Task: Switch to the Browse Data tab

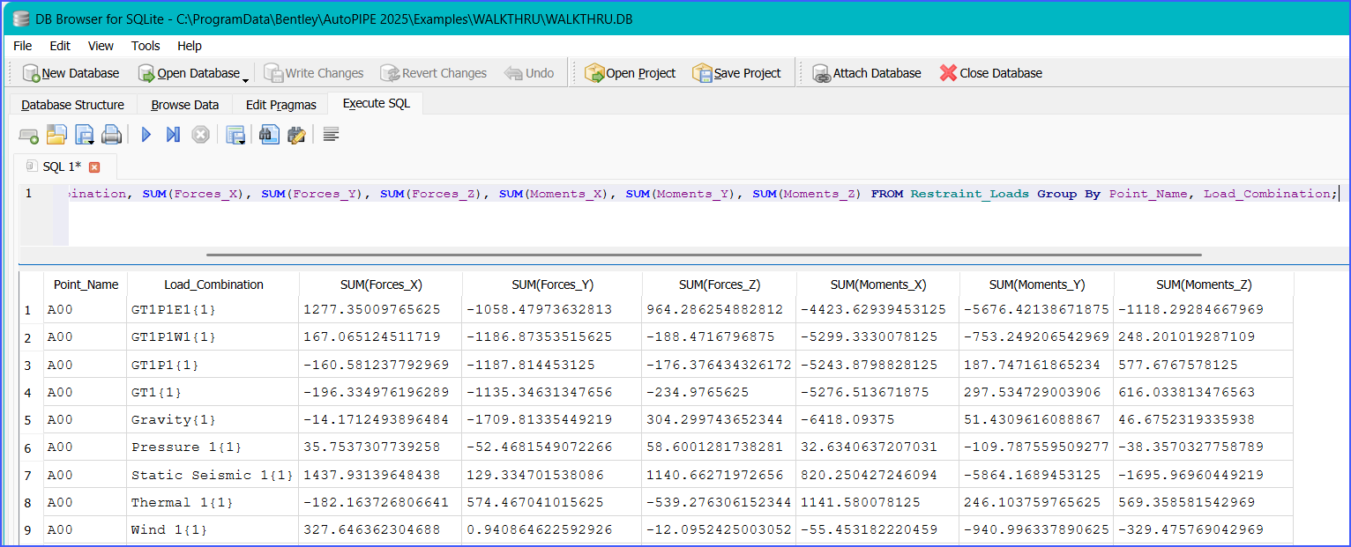Action: point(184,105)
